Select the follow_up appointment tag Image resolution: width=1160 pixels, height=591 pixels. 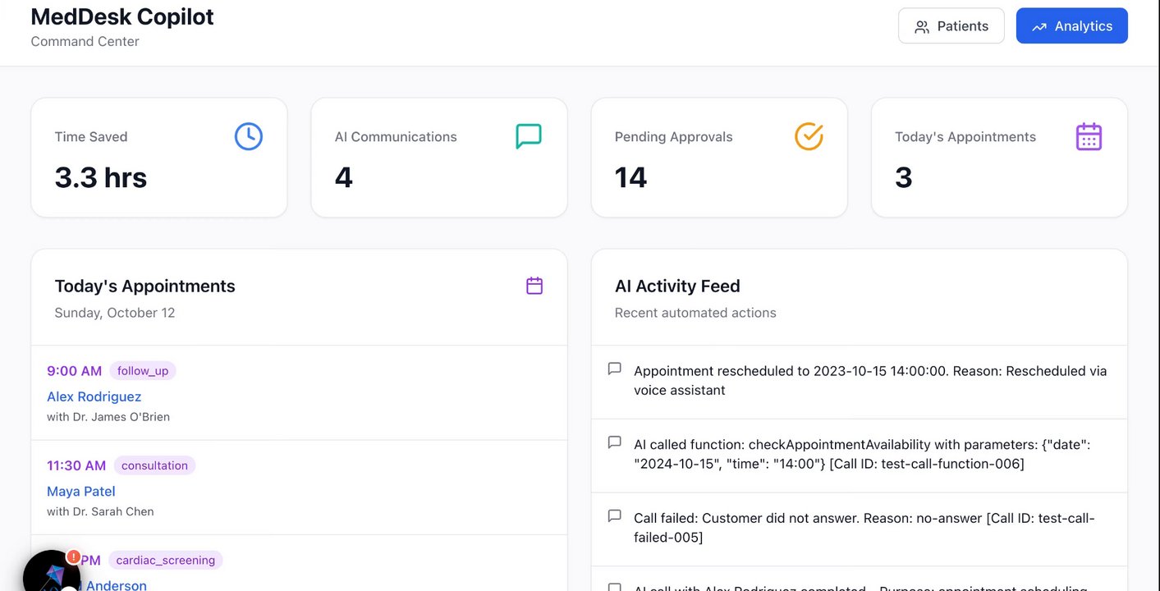click(x=143, y=371)
